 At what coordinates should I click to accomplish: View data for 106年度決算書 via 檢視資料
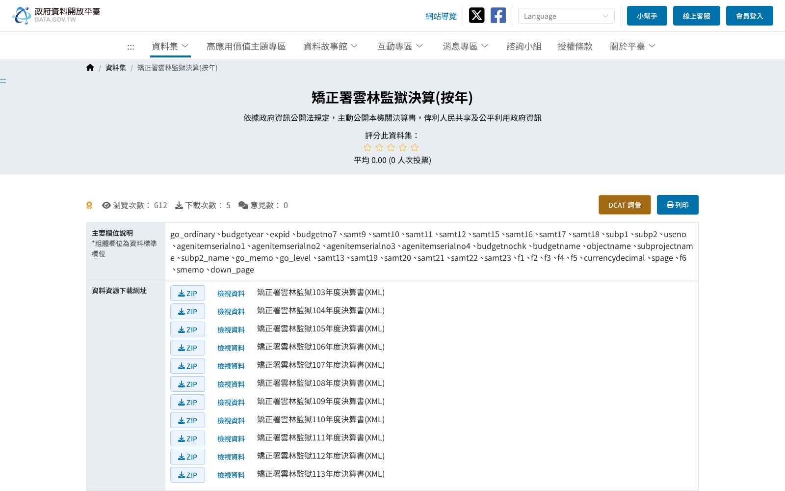pos(231,348)
